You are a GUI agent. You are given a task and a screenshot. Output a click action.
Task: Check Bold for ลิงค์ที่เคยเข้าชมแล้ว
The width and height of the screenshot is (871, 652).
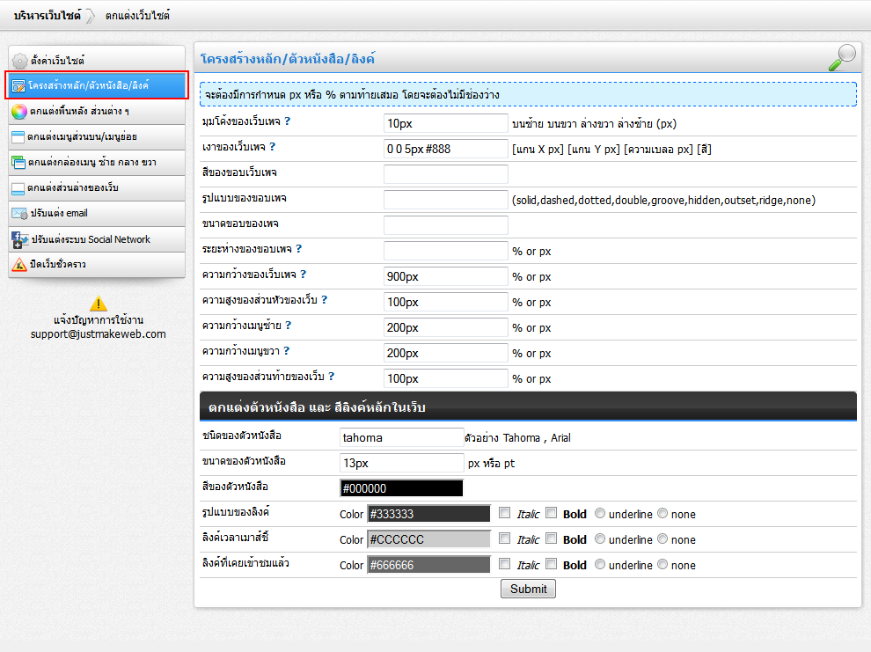pyautogui.click(x=551, y=564)
